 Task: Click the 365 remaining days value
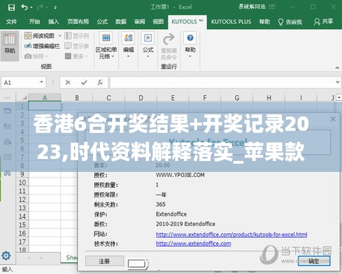click(161, 204)
